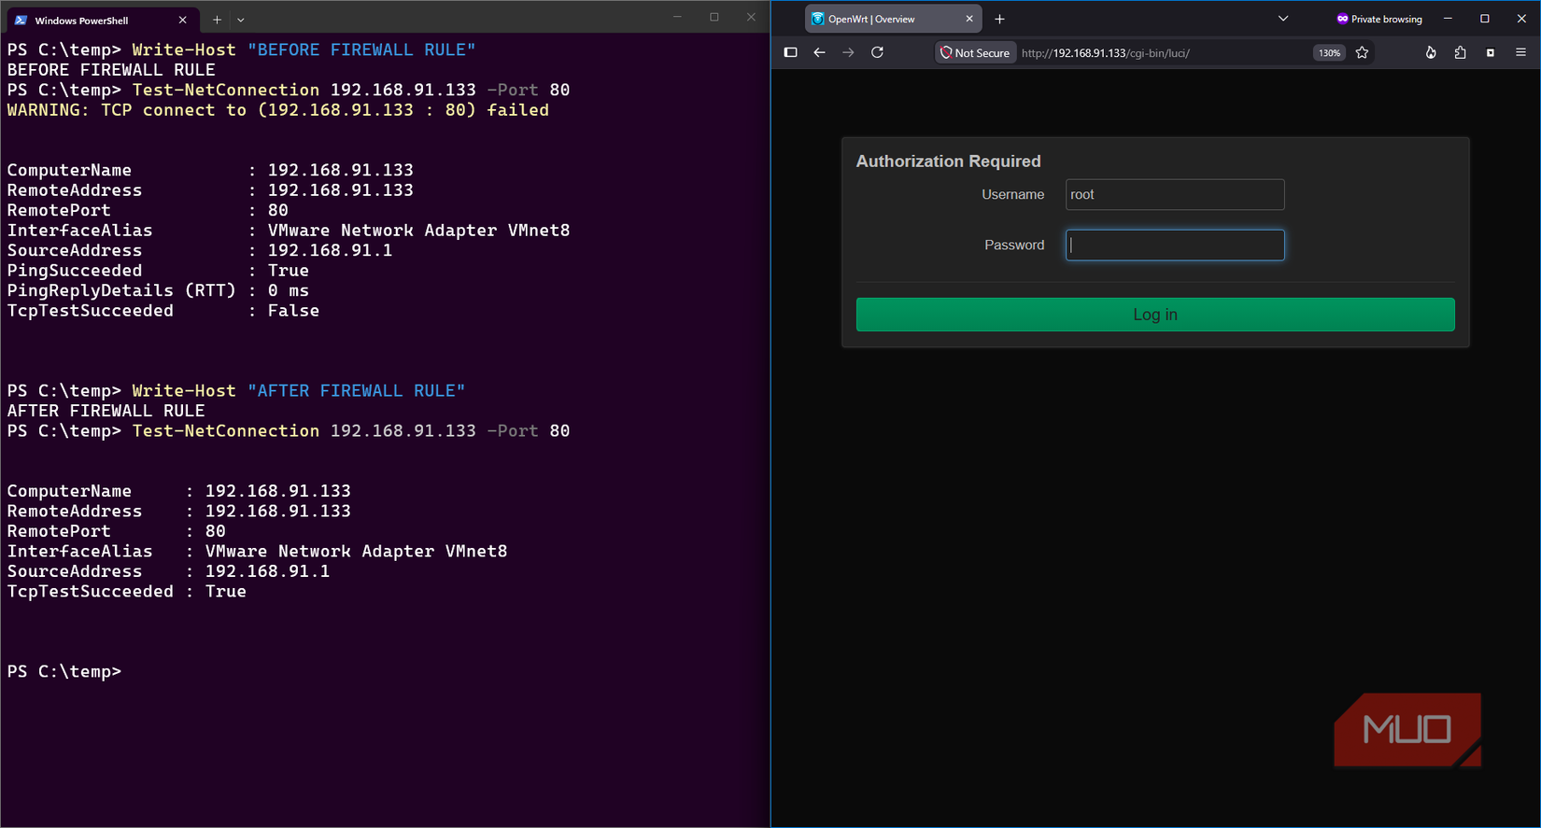The width and height of the screenshot is (1541, 828).
Task: Click the 'BEFORE FIREWALL RULE' output line
Action: [111, 70]
